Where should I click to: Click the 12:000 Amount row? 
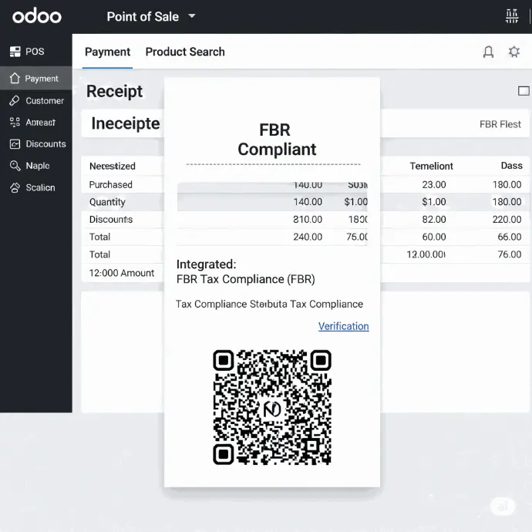tap(122, 273)
